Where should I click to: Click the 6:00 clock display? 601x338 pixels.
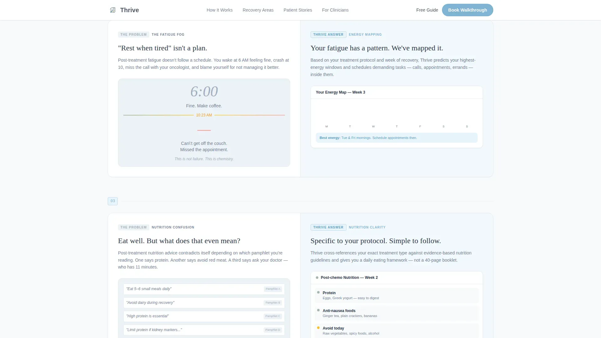pyautogui.click(x=204, y=91)
